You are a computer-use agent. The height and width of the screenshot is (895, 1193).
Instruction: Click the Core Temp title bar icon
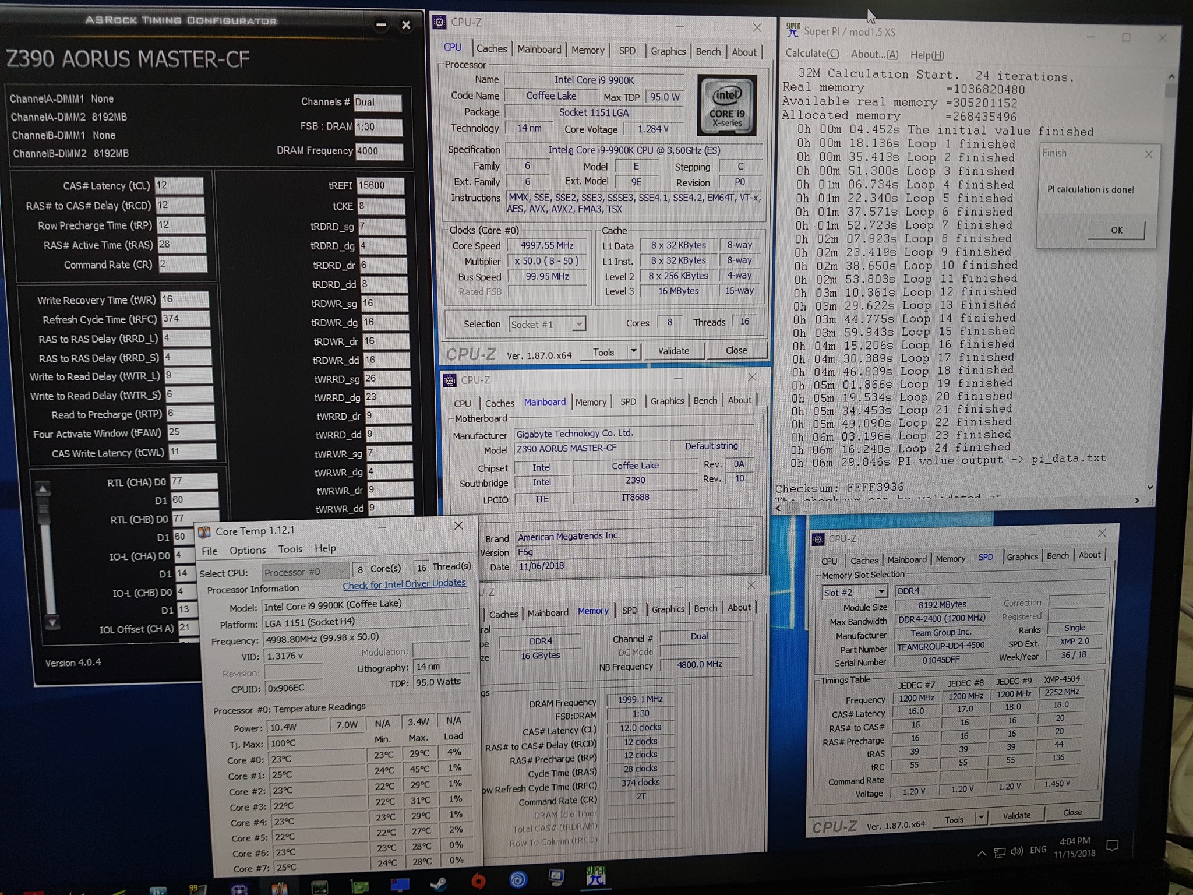pyautogui.click(x=204, y=531)
